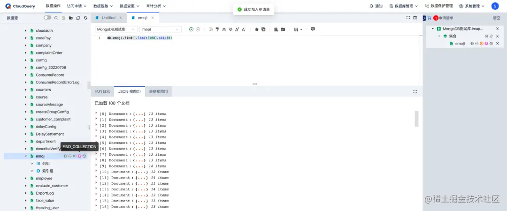Collapse the 集合 node in request list
This screenshot has height=211, width=507.
[439, 36]
